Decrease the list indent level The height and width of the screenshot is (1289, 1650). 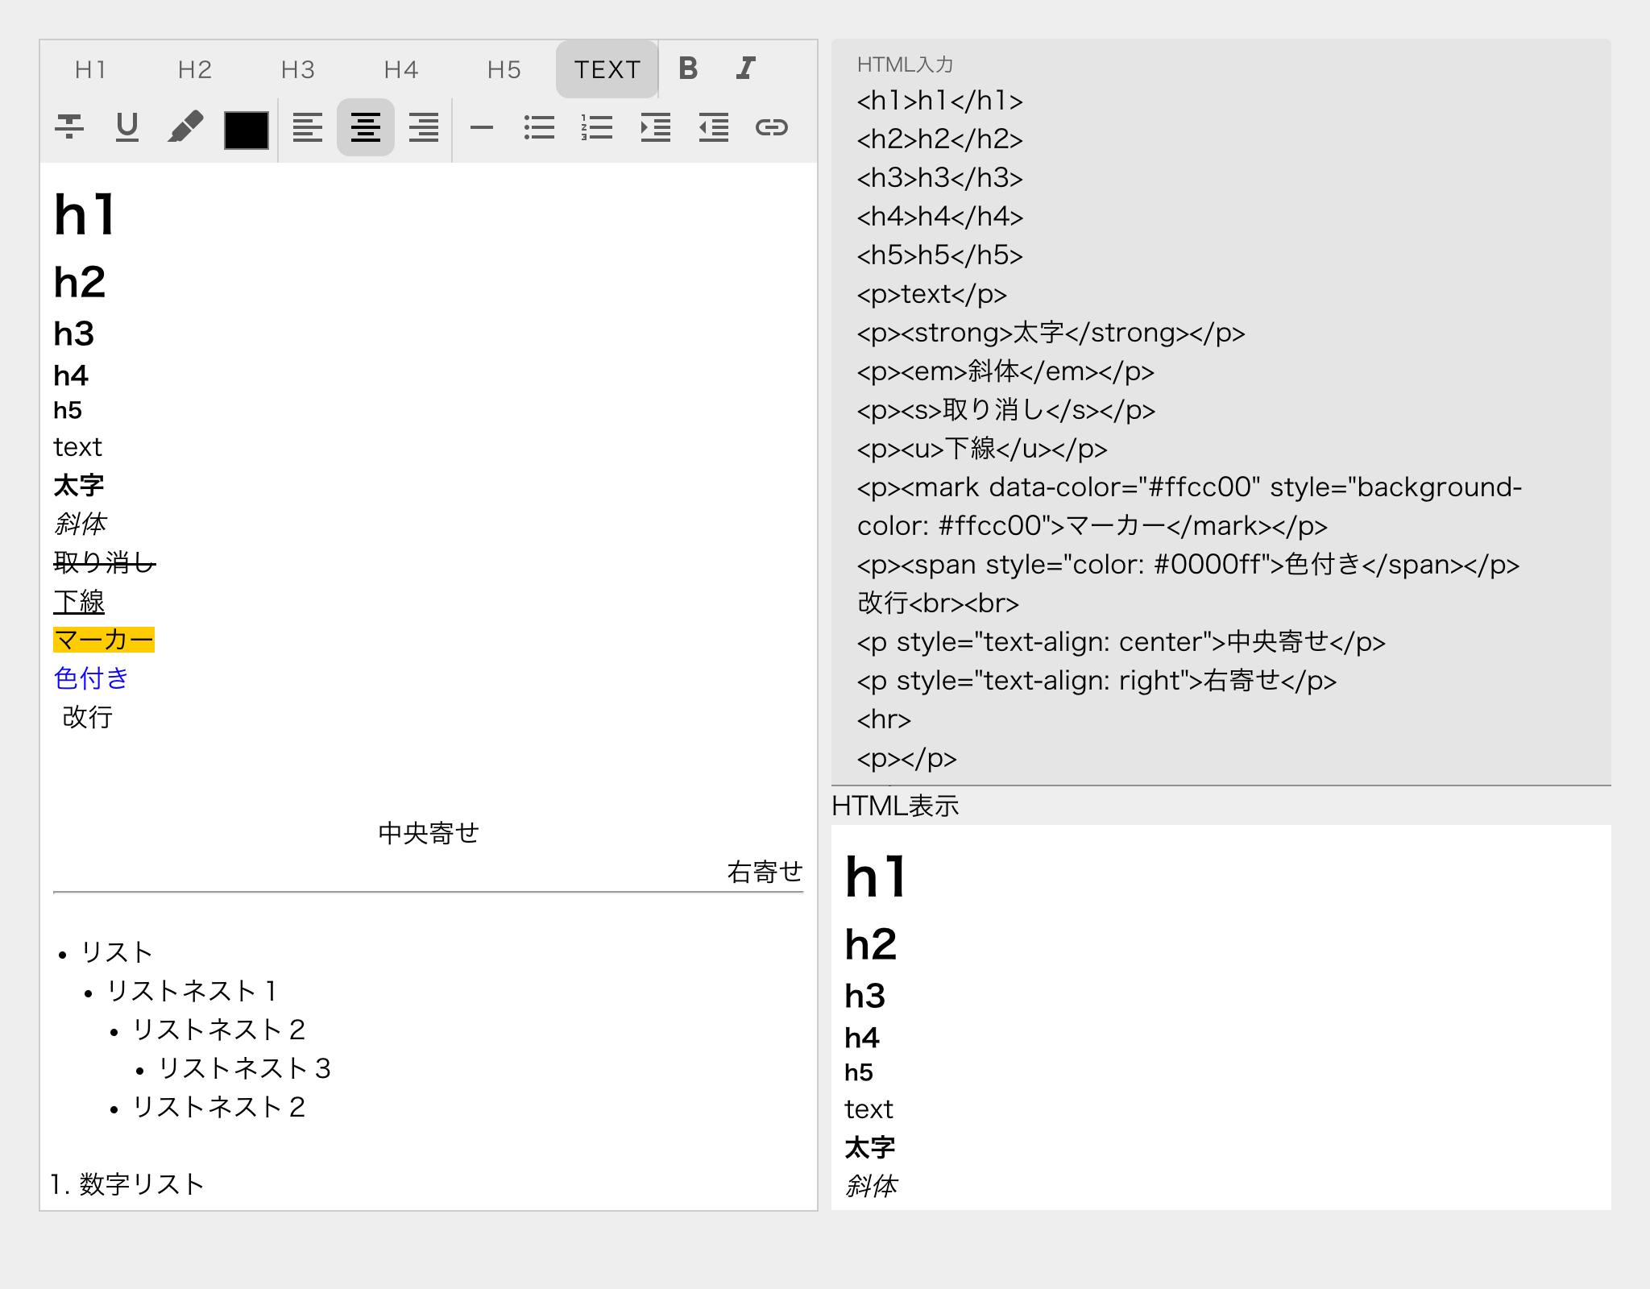pos(713,126)
